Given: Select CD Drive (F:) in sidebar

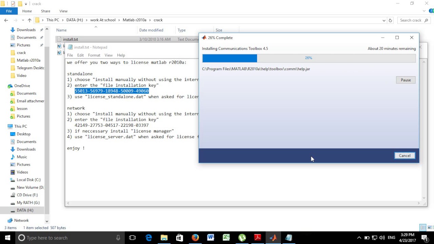Looking at the screenshot, I should 27,195.
